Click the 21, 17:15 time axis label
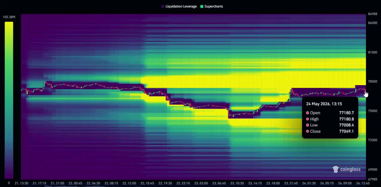The height and width of the screenshot is (187, 381). (x=39, y=183)
